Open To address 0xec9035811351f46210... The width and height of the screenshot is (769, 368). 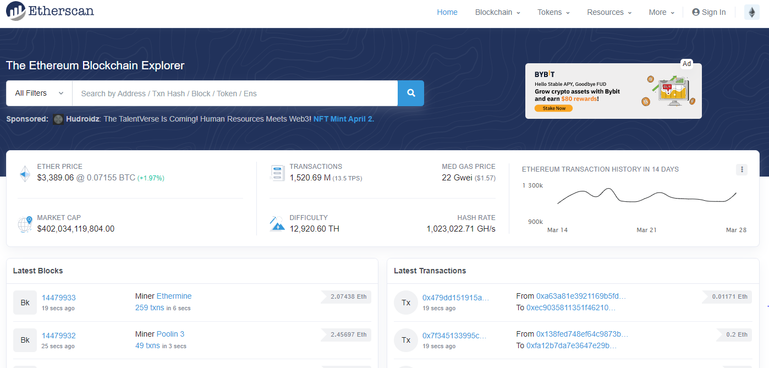(571, 307)
